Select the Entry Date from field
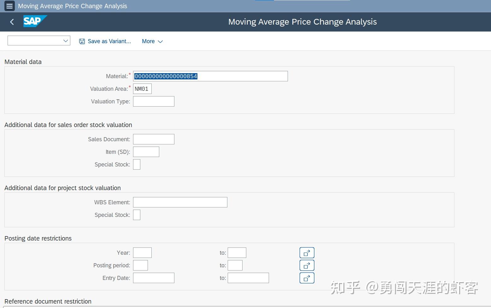 point(154,278)
